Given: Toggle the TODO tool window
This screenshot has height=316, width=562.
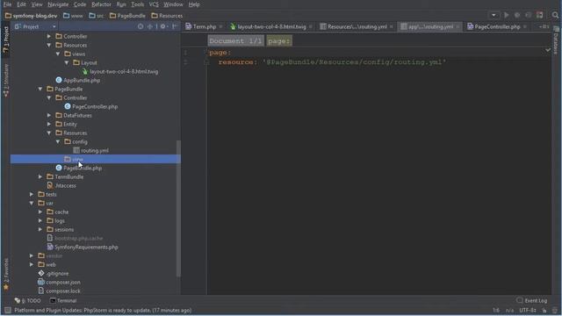Looking at the screenshot, I should point(27,300).
